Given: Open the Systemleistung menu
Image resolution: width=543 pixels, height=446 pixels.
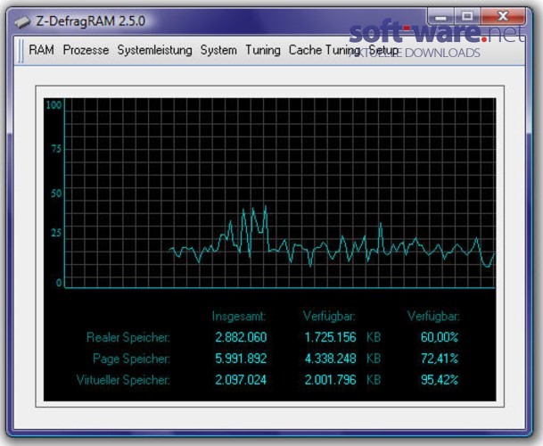Looking at the screenshot, I should 155,50.
